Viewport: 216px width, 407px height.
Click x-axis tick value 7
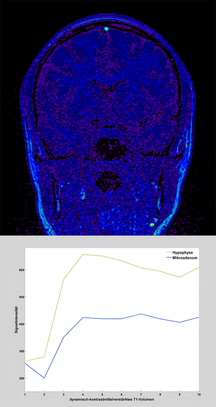point(141,394)
